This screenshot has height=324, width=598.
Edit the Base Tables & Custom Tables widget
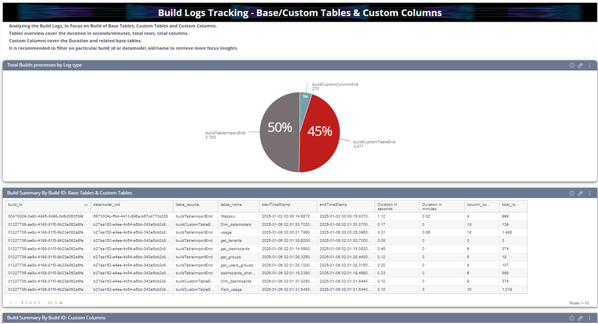pos(580,193)
